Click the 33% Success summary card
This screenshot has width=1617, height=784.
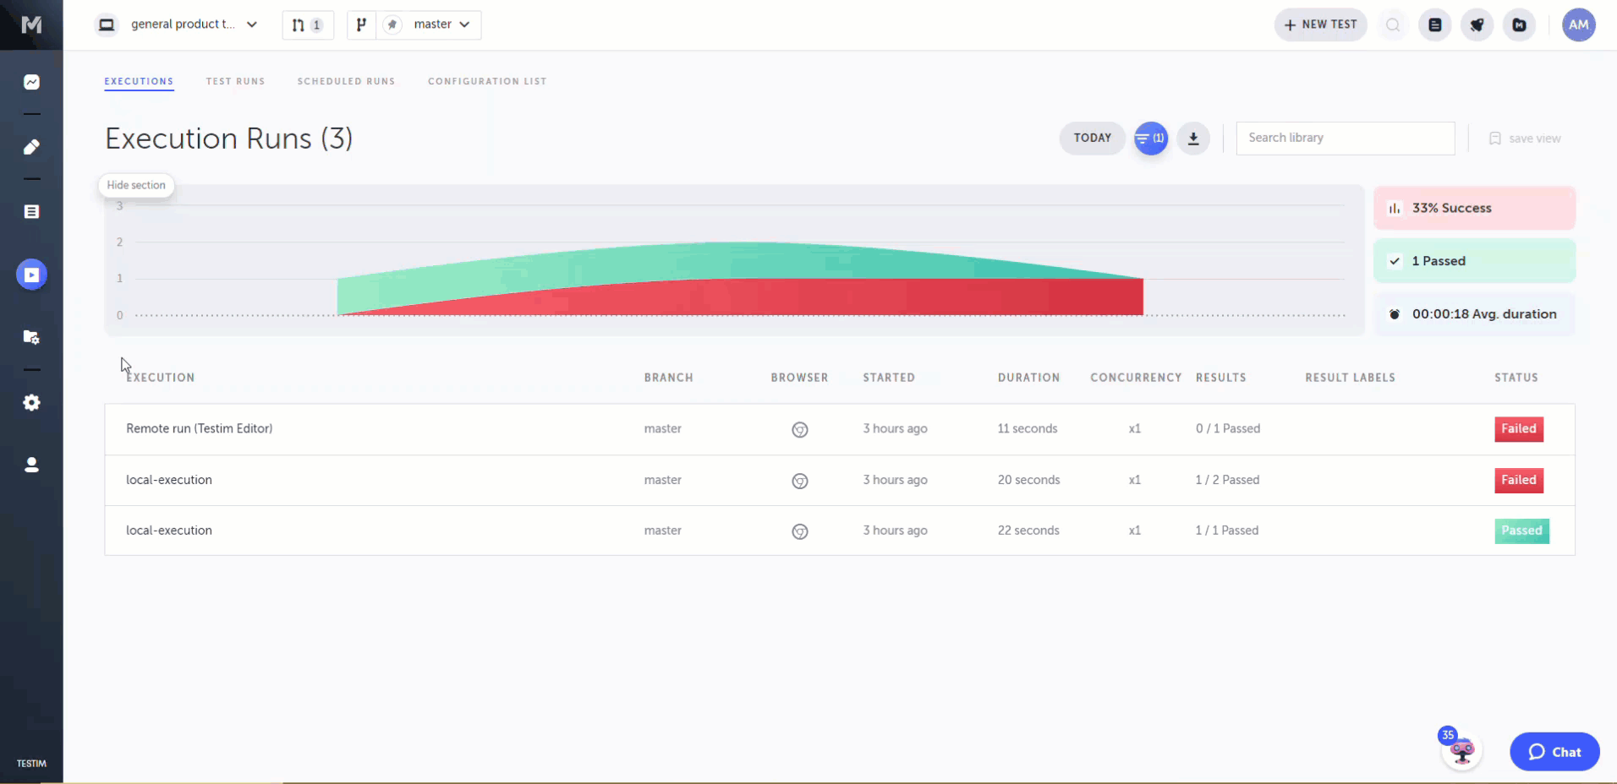tap(1474, 208)
